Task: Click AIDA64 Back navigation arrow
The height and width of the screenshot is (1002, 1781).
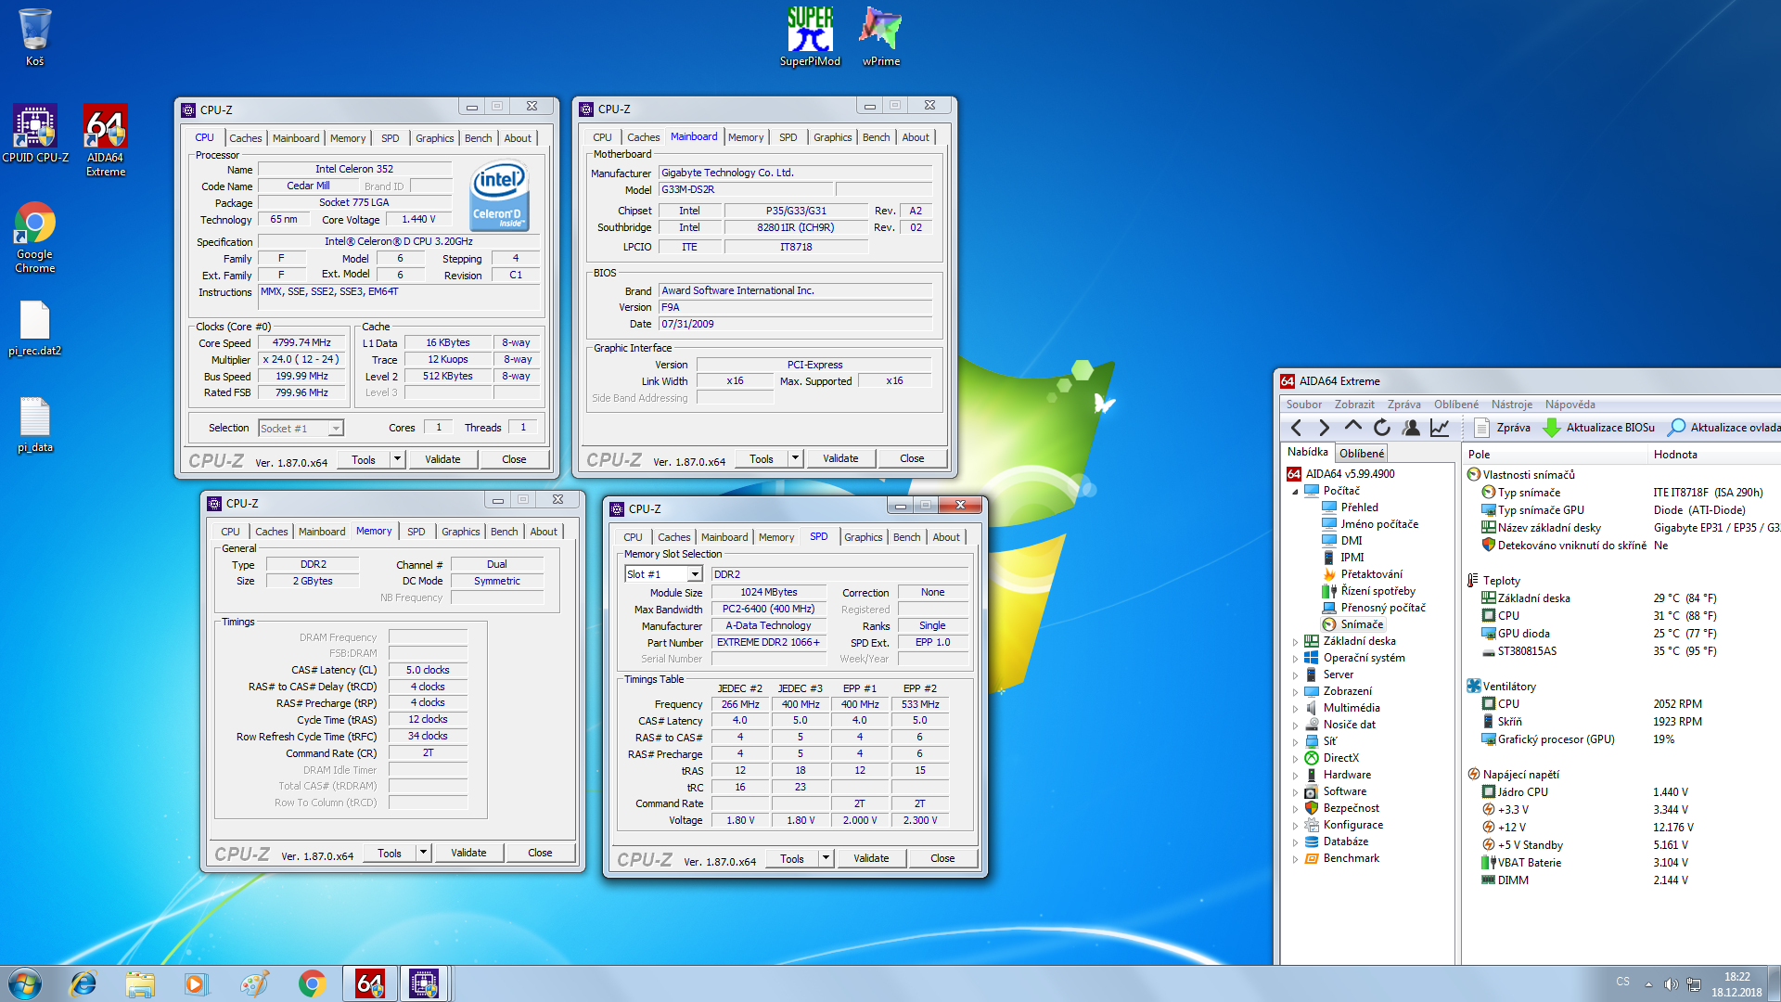Action: 1296,428
